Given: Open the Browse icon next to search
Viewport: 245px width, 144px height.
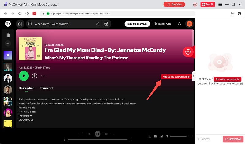Looking at the screenshot, I should click(106, 24).
